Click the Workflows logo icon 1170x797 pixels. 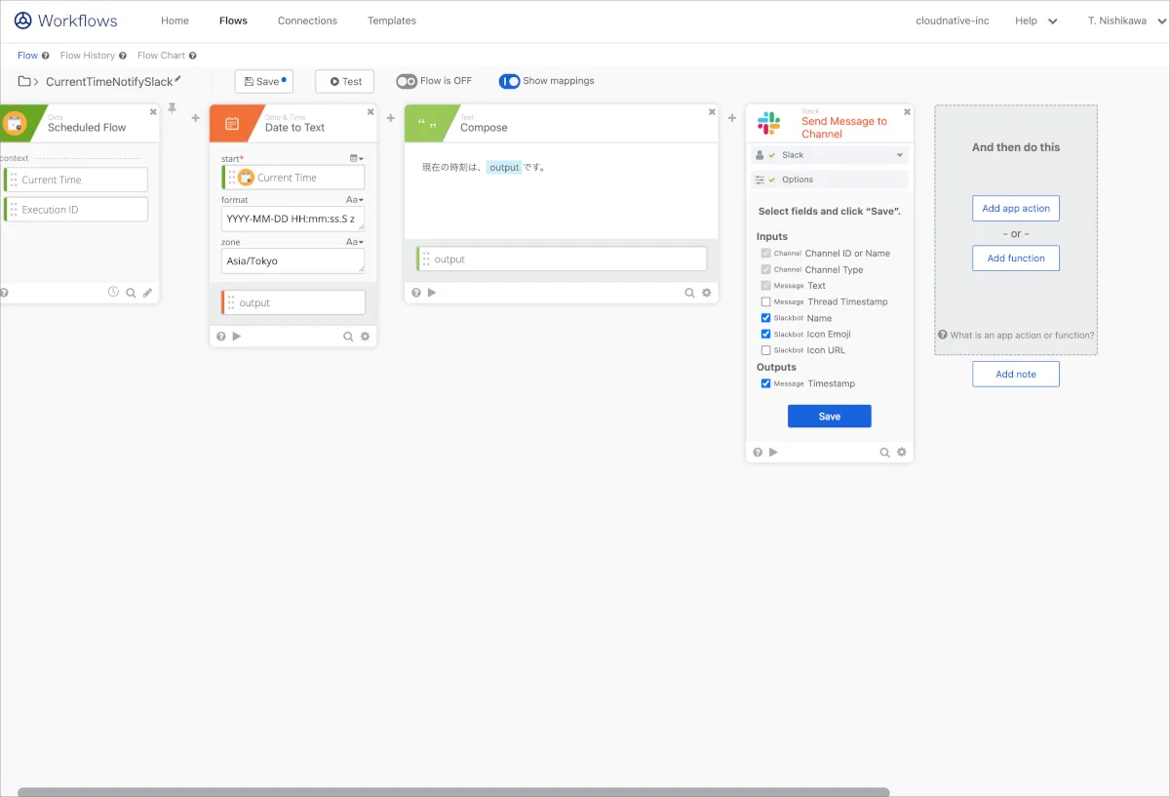[22, 20]
